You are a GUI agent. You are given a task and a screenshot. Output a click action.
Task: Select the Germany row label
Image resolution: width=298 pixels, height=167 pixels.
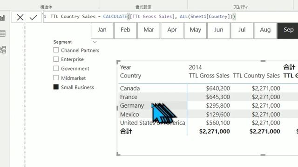(x=132, y=106)
